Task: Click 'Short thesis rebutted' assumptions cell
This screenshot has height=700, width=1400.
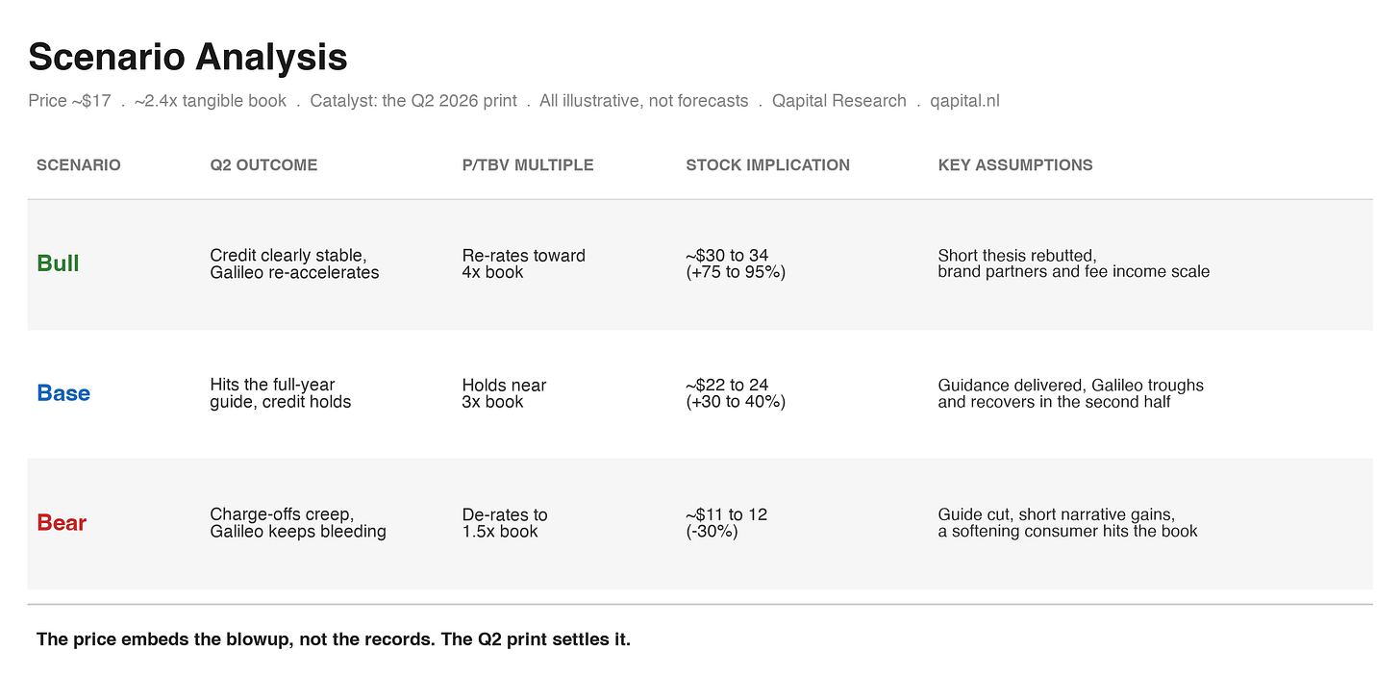Action: click(x=1074, y=263)
